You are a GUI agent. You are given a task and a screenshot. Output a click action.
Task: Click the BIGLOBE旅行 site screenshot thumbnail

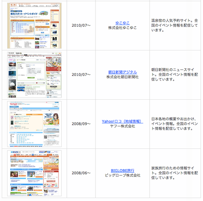34,173
